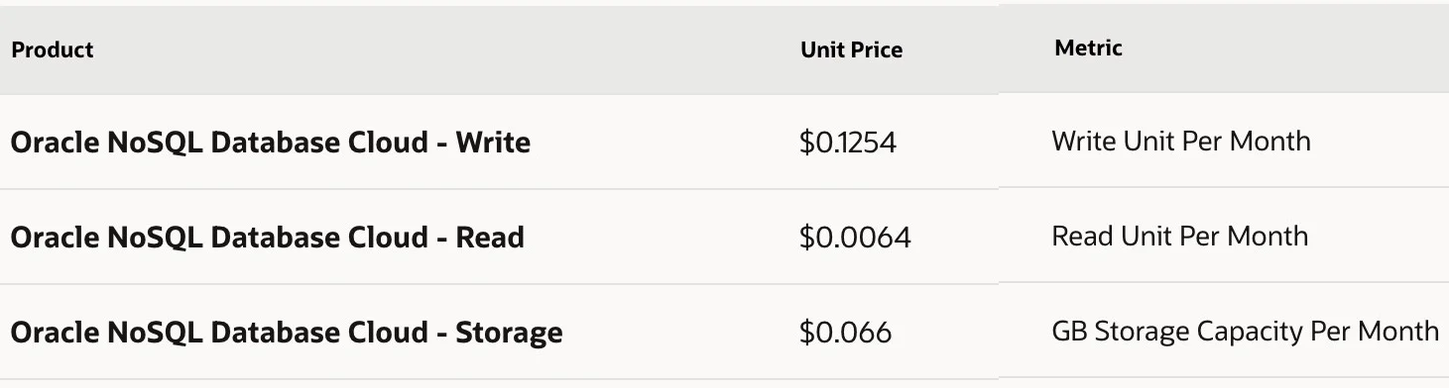
Task: Select Oracle NoSQL Database Cloud - Storage row
Action: 724,332
